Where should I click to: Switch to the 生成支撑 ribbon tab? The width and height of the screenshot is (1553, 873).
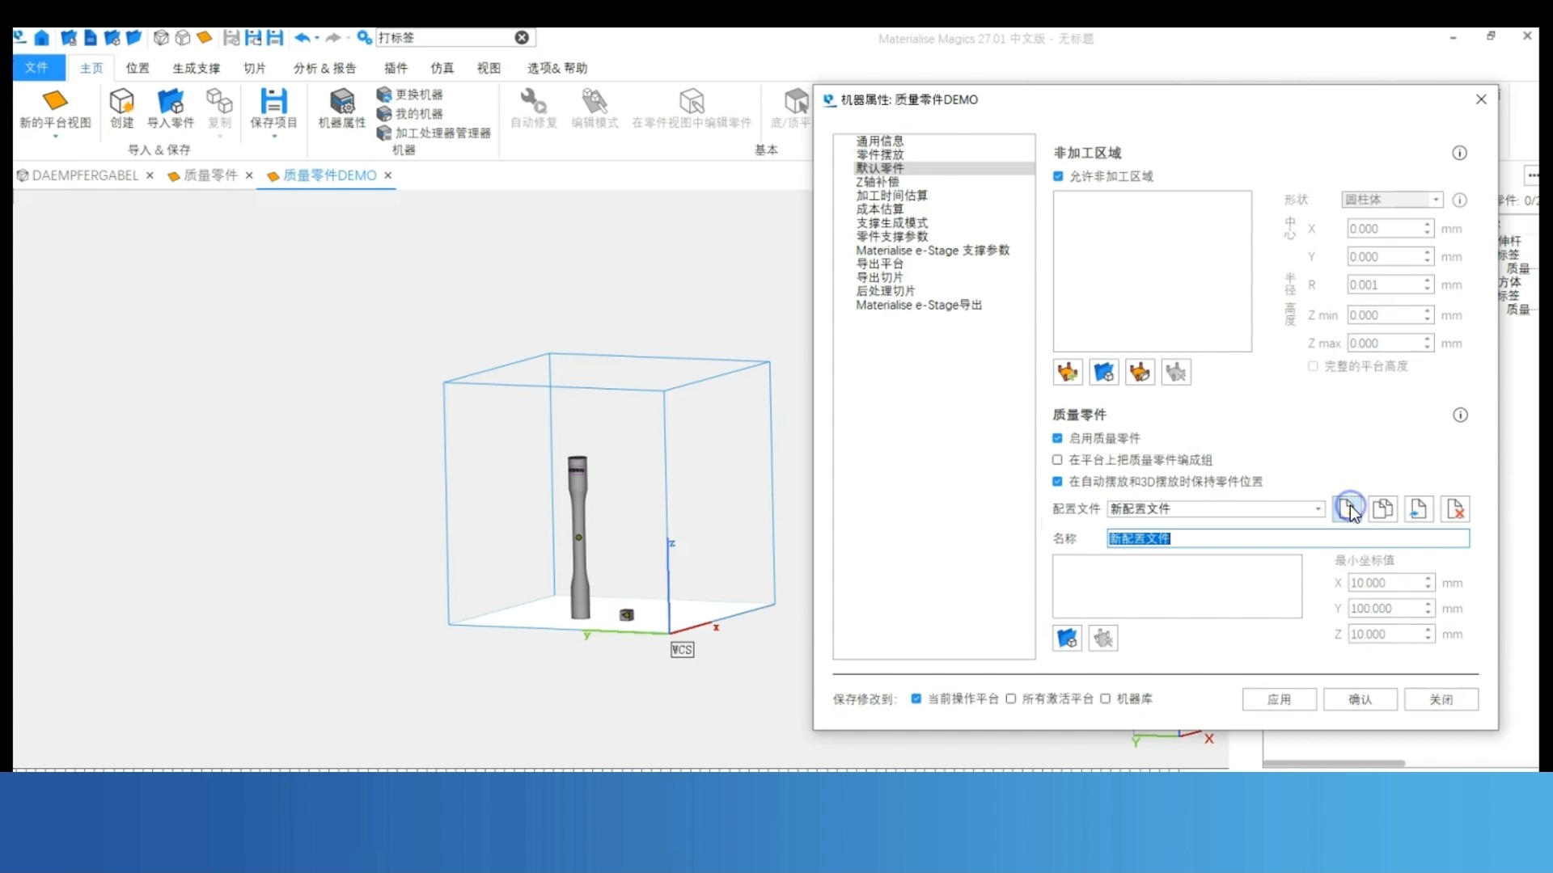pos(197,68)
